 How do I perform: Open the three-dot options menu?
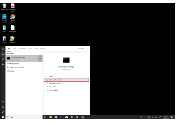pyautogui.click(x=88, y=48)
